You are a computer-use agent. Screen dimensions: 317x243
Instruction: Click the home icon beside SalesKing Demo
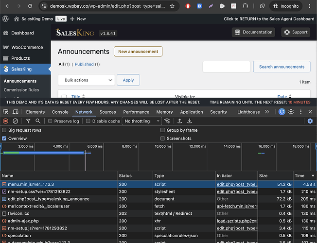coord(17,19)
